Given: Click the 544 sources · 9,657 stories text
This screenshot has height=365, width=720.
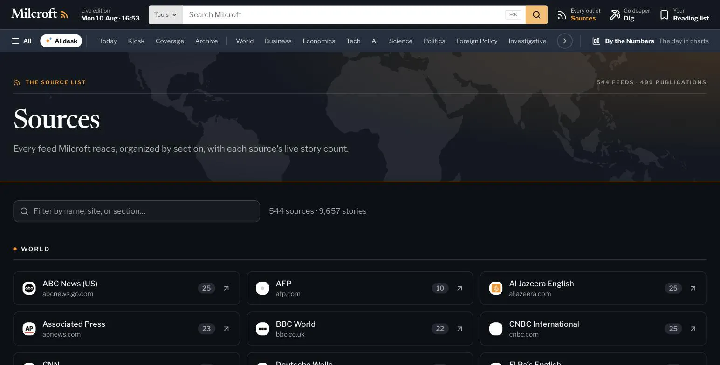Looking at the screenshot, I should click(317, 211).
